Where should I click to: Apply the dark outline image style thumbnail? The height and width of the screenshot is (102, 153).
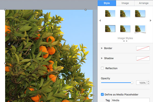(x=110, y=29)
